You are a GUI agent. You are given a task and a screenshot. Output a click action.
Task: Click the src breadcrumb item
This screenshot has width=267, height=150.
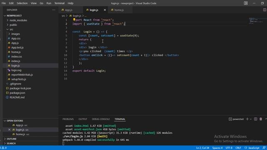pyautogui.click(x=63, y=16)
